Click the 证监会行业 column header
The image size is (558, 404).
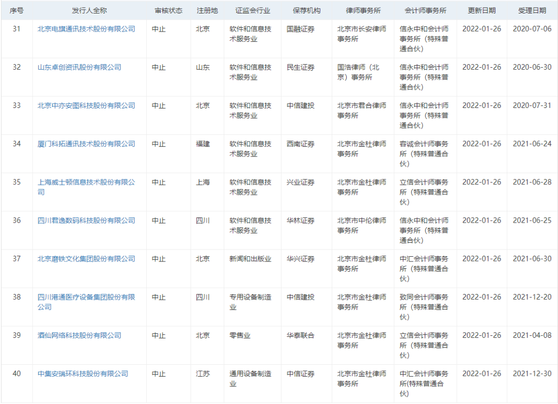[x=252, y=11]
